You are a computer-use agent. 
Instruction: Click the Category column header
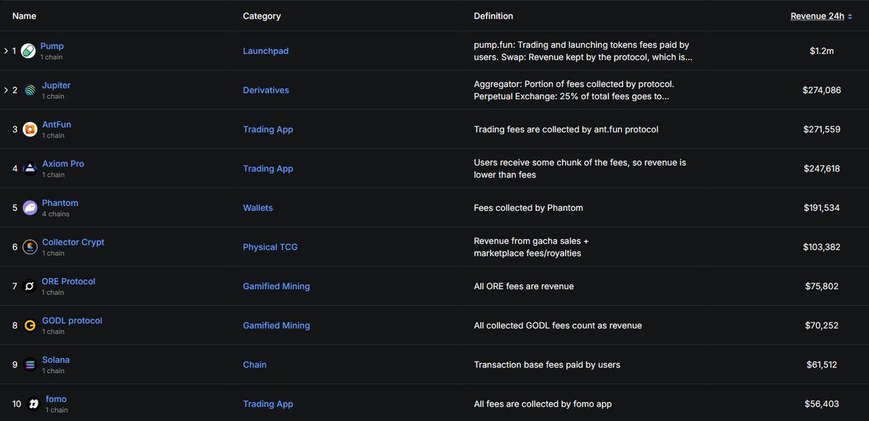pyautogui.click(x=261, y=16)
